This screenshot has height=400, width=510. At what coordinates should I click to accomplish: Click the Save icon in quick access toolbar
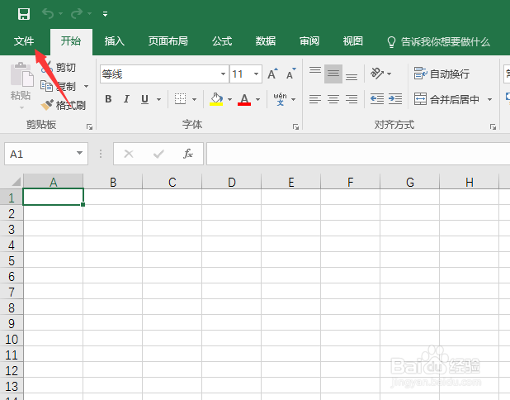24,14
